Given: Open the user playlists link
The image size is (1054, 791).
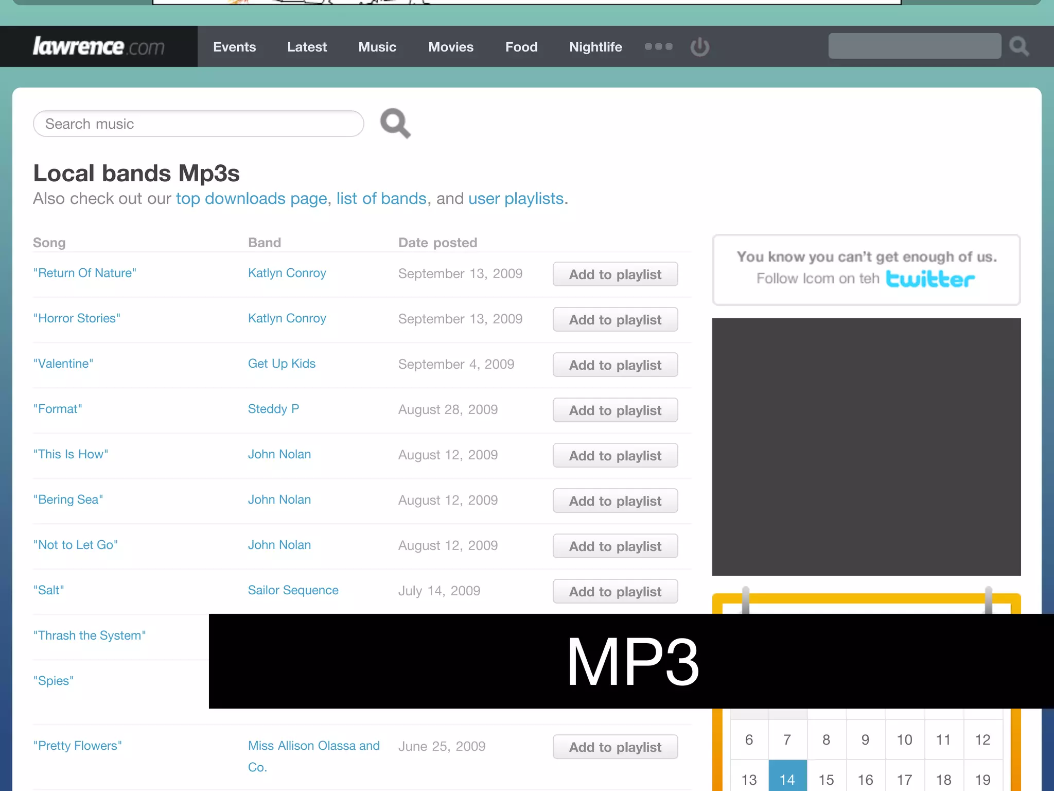Looking at the screenshot, I should click(x=516, y=199).
